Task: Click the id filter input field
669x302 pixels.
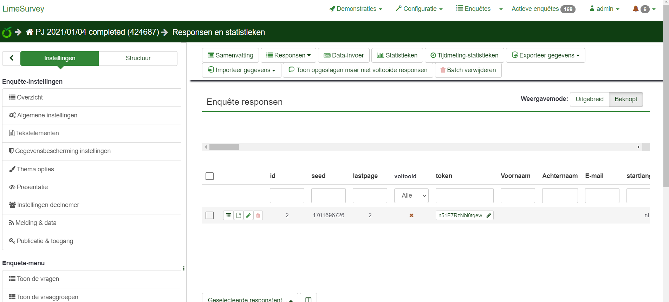Action: pyautogui.click(x=287, y=196)
